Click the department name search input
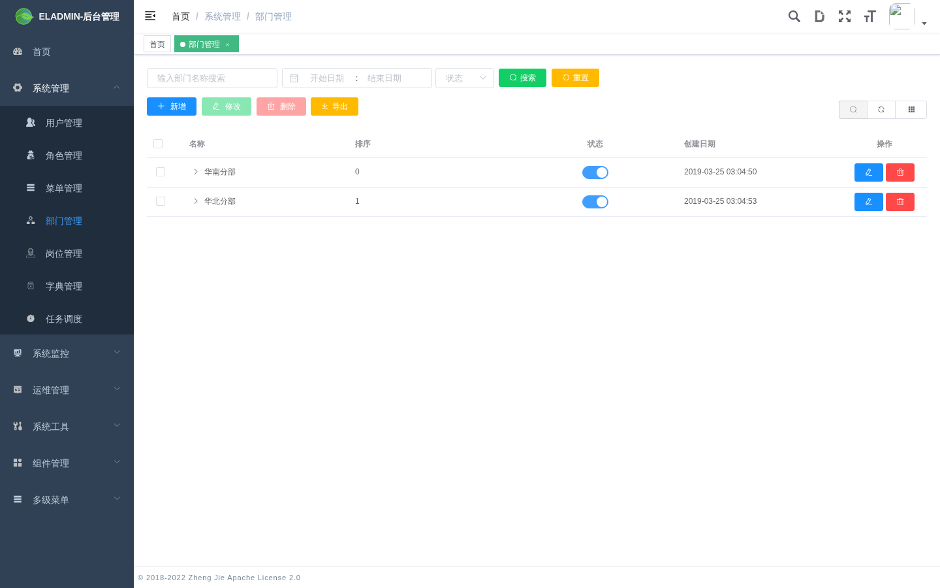940x588 pixels. (x=212, y=78)
